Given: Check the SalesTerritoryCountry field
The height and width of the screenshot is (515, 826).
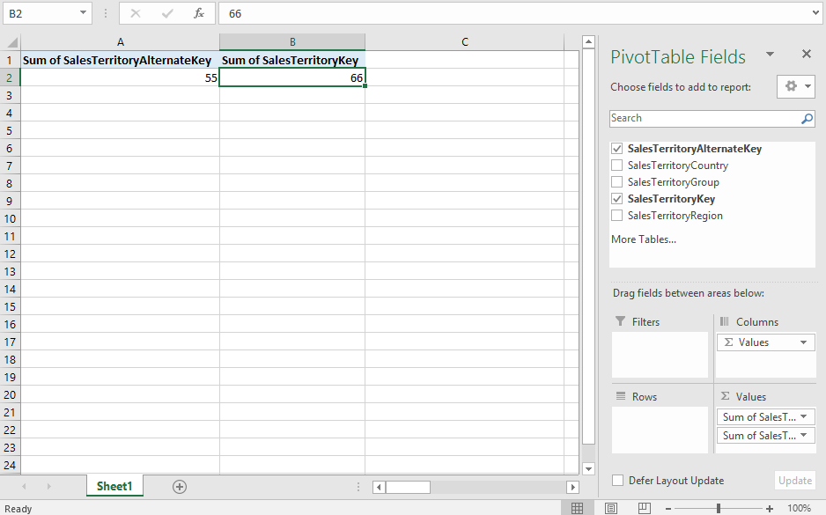Looking at the screenshot, I should point(617,166).
